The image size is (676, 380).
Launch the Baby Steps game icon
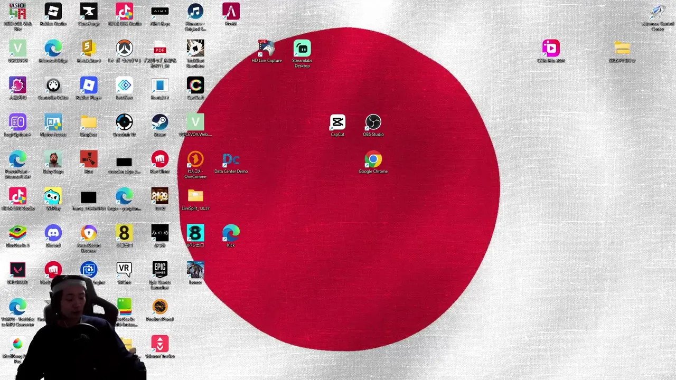[x=53, y=159]
